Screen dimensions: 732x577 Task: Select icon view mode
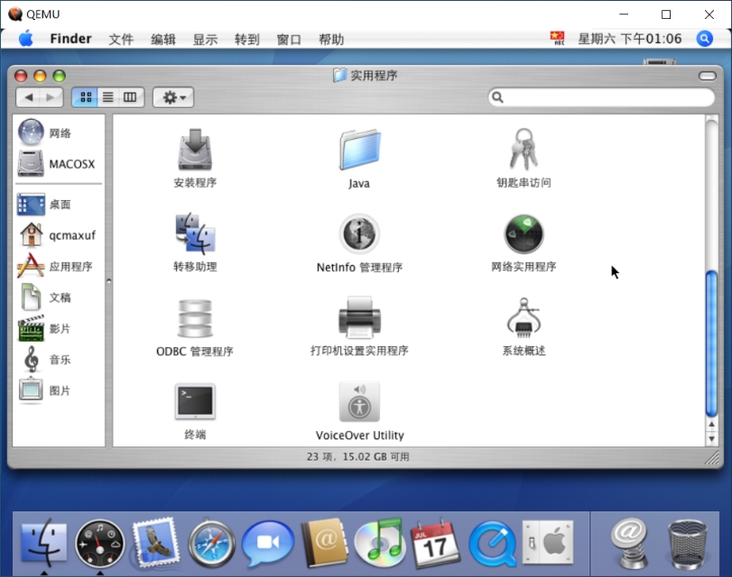pyautogui.click(x=86, y=96)
